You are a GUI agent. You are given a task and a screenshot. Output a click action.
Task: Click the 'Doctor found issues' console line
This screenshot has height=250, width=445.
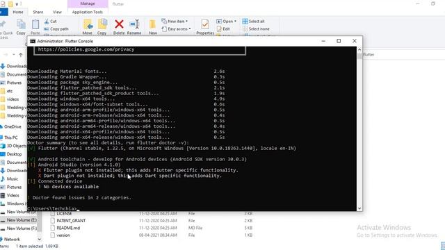(x=79, y=198)
